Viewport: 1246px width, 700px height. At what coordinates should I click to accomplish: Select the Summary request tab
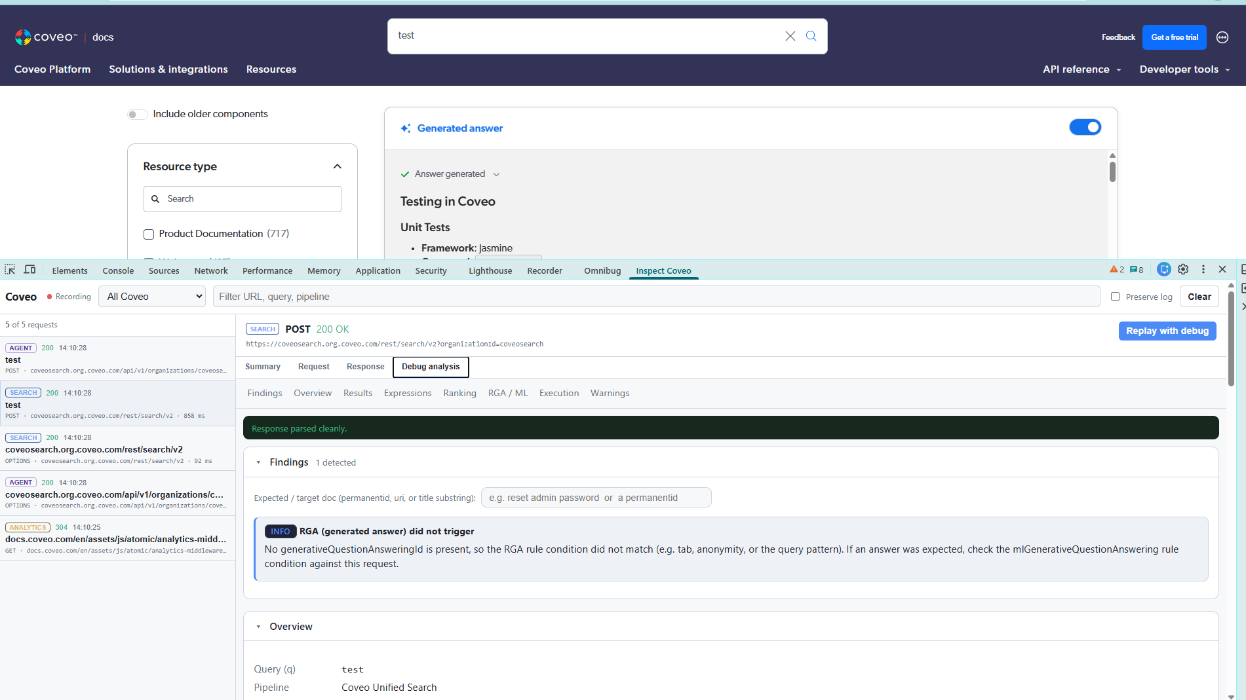[263, 367]
